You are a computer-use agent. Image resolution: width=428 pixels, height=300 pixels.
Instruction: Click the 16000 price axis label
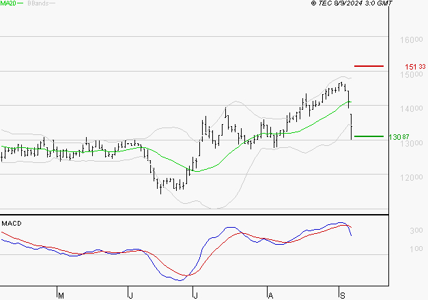412,40
